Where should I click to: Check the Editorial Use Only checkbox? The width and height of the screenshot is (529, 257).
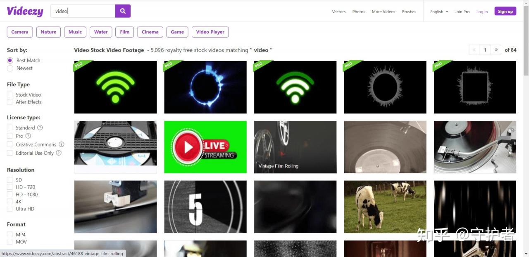[x=10, y=153]
